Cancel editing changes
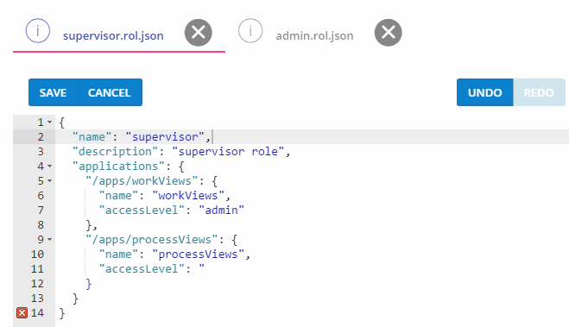 (x=110, y=92)
